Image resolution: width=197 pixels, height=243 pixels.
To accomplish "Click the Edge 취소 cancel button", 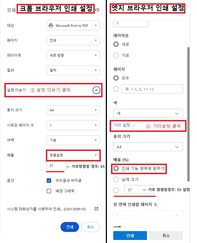I will [166, 236].
